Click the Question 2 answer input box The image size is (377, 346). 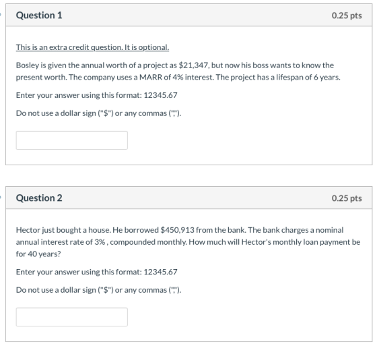pyautogui.click(x=71, y=317)
